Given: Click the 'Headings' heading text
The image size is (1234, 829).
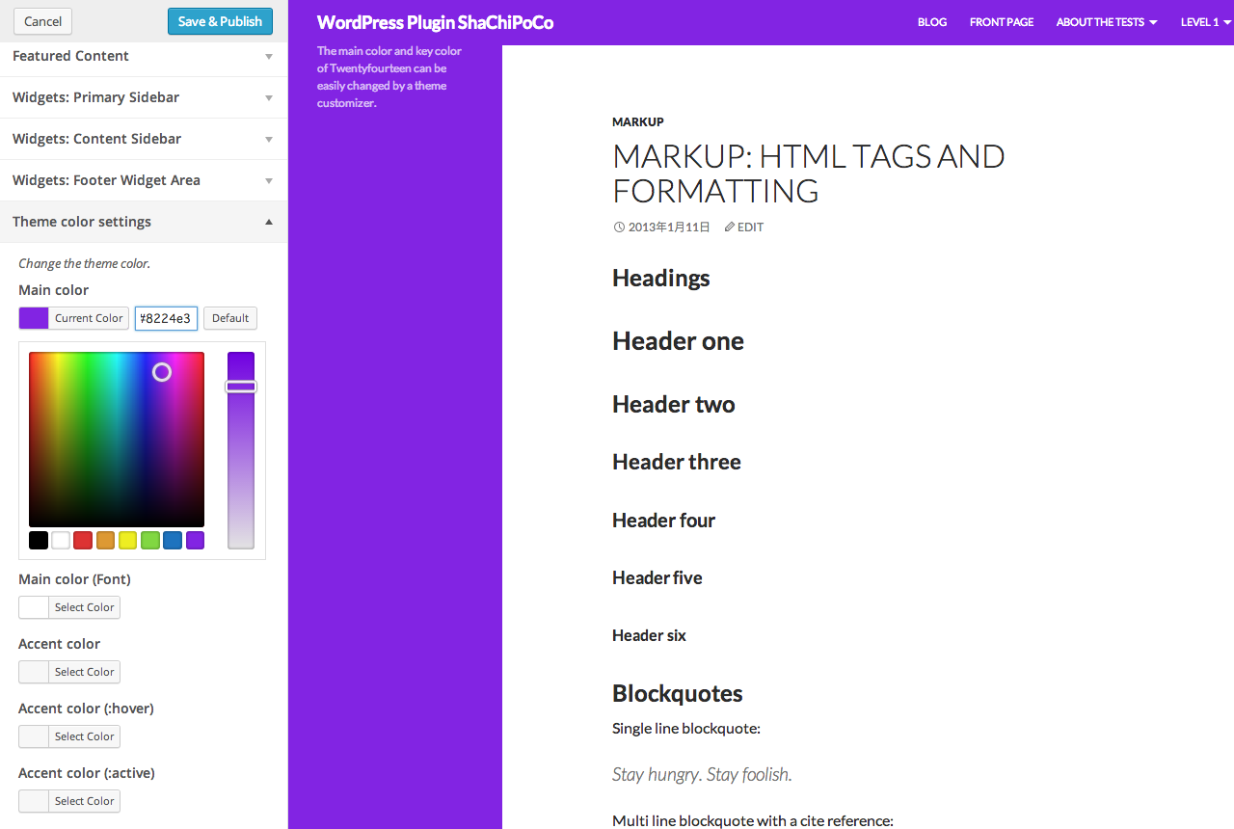Looking at the screenshot, I should [661, 278].
